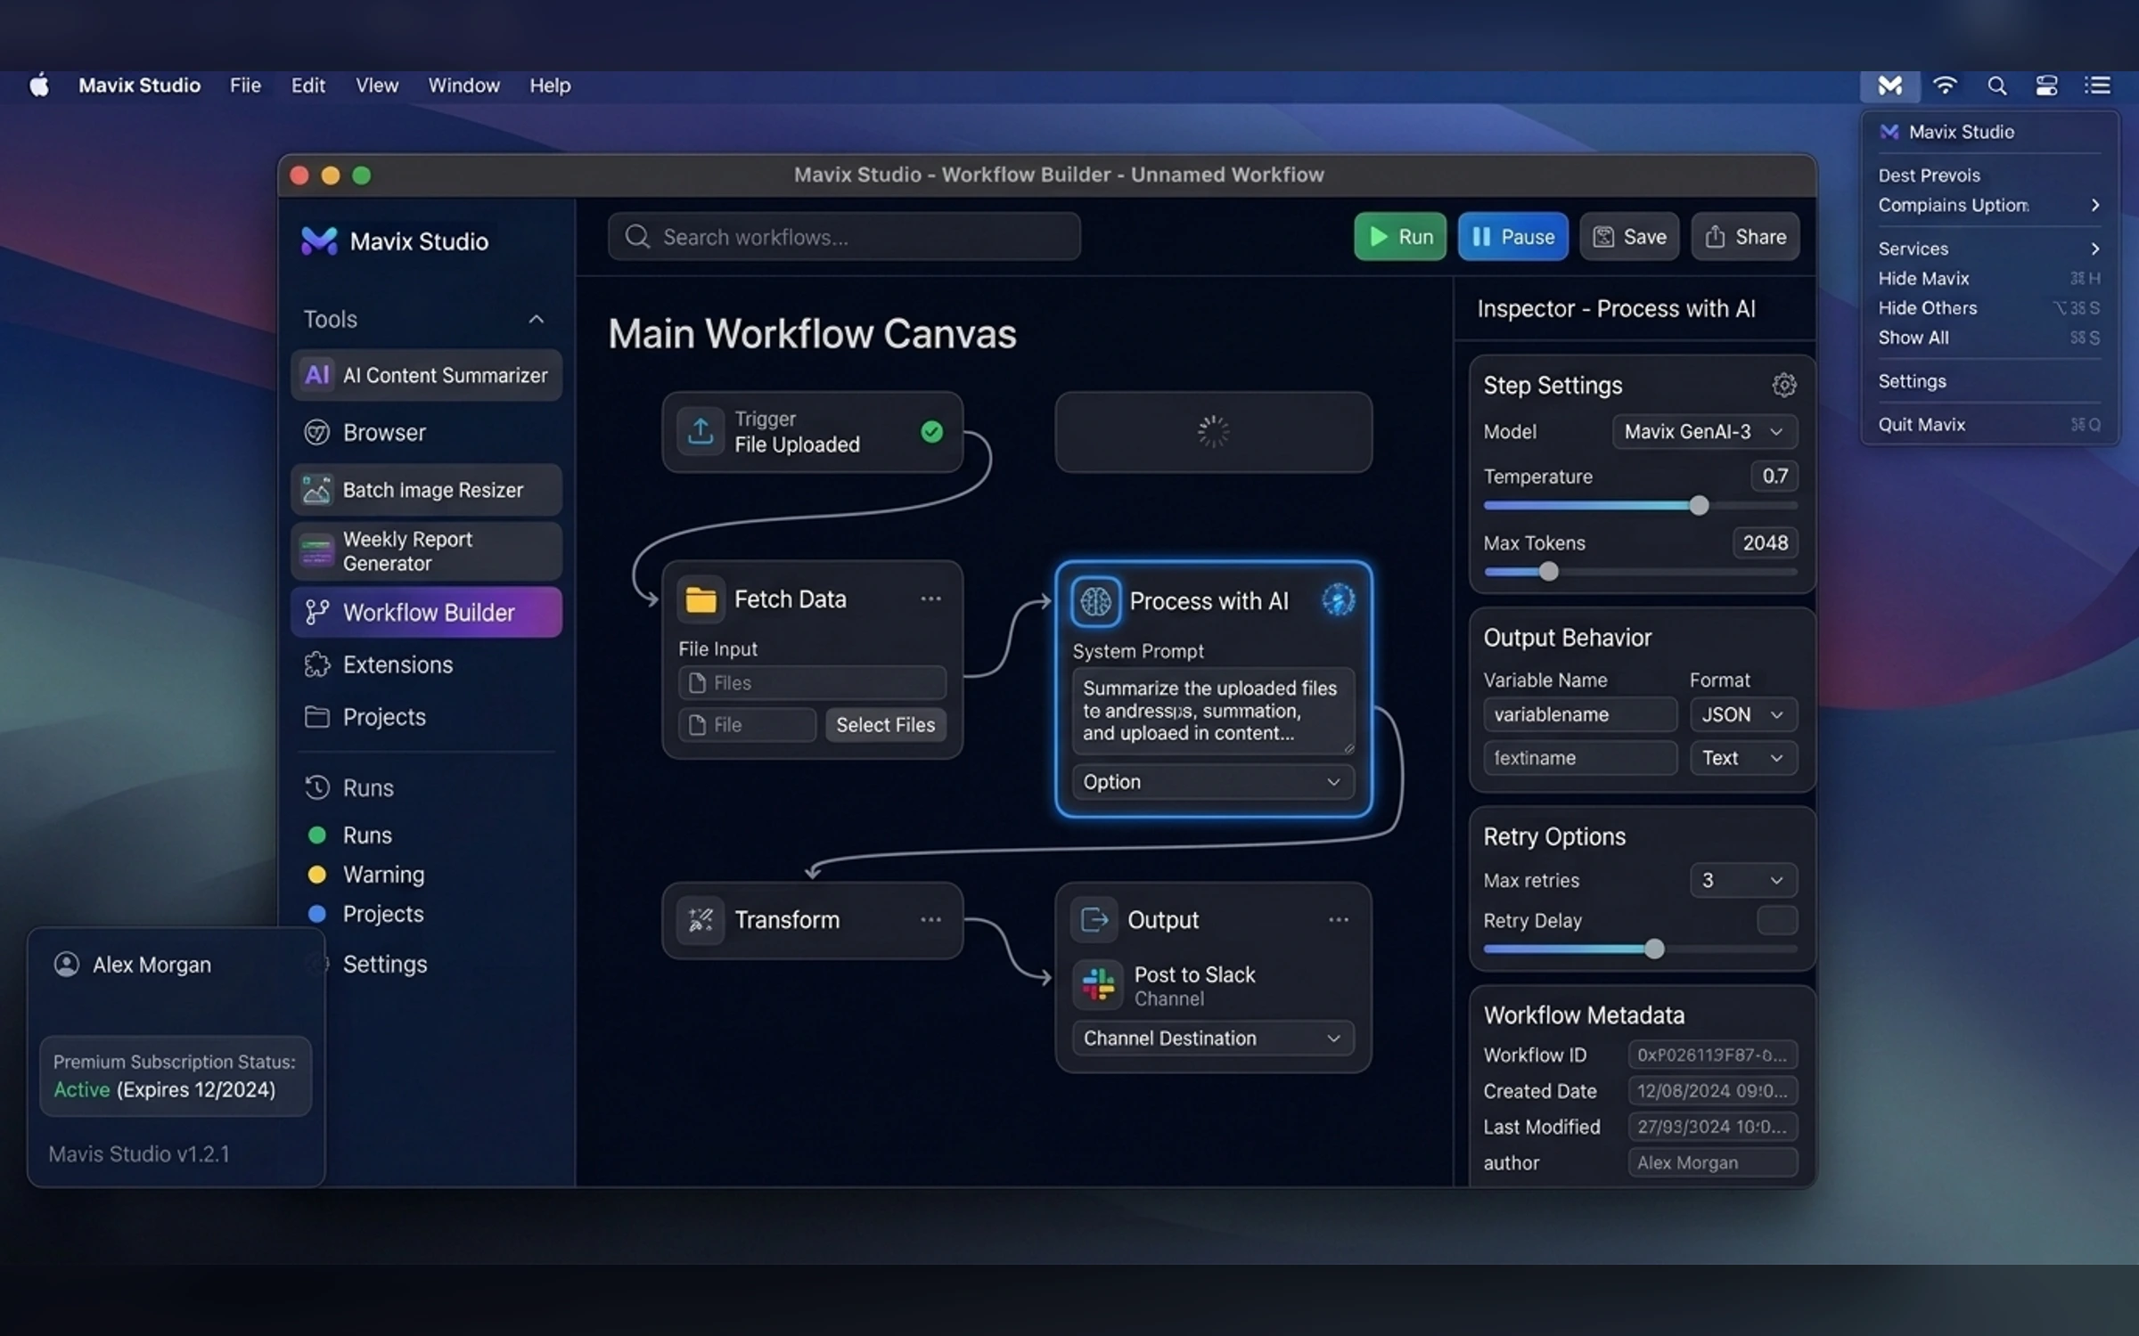This screenshot has width=2139, height=1336.
Task: Run the workflow
Action: point(1399,237)
